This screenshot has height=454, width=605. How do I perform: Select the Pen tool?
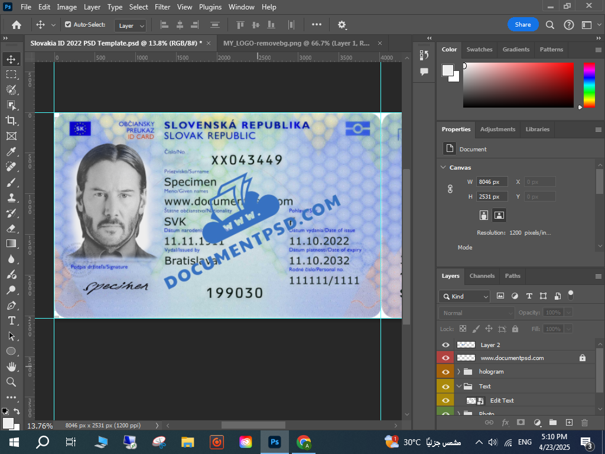pyautogui.click(x=11, y=306)
